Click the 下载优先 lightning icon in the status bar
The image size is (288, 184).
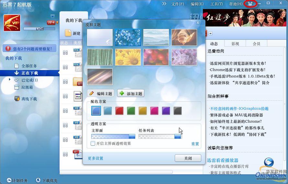pyautogui.click(x=38, y=180)
